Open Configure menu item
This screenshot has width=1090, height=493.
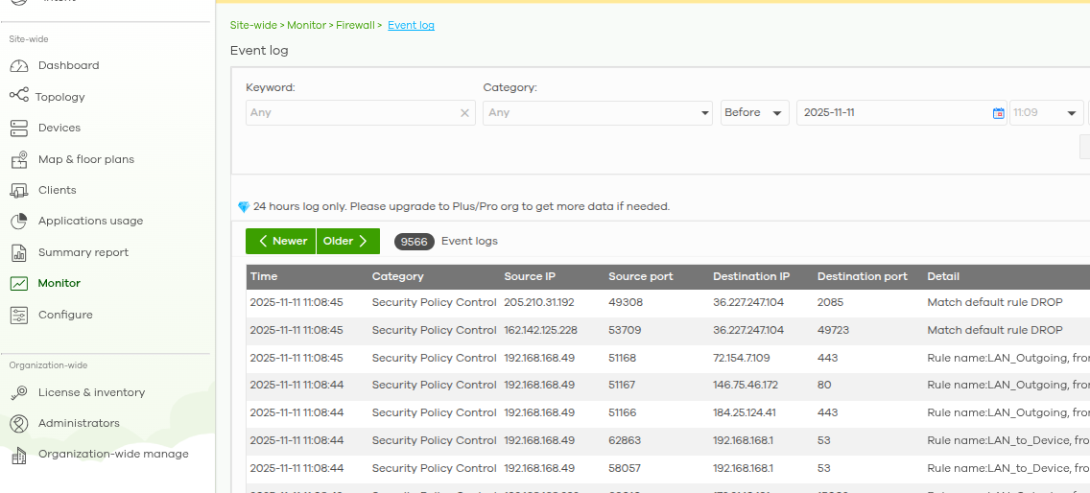(65, 315)
